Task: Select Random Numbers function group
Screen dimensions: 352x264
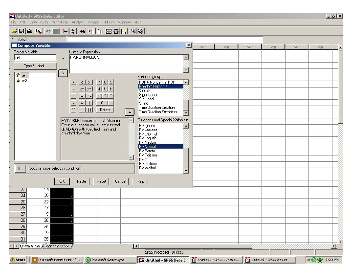Action: [161, 87]
